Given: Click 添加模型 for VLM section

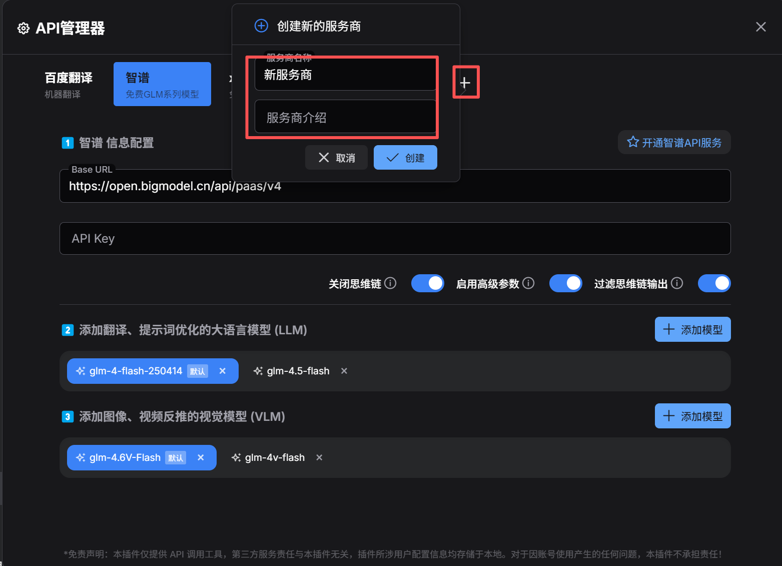Looking at the screenshot, I should (692, 416).
